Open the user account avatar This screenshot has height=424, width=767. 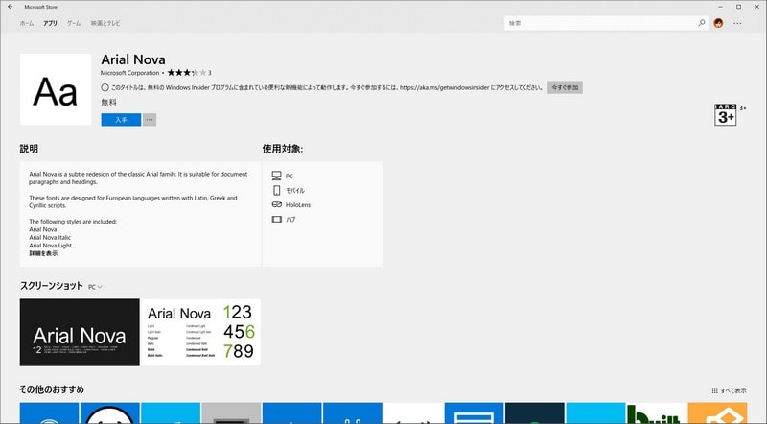coord(718,23)
